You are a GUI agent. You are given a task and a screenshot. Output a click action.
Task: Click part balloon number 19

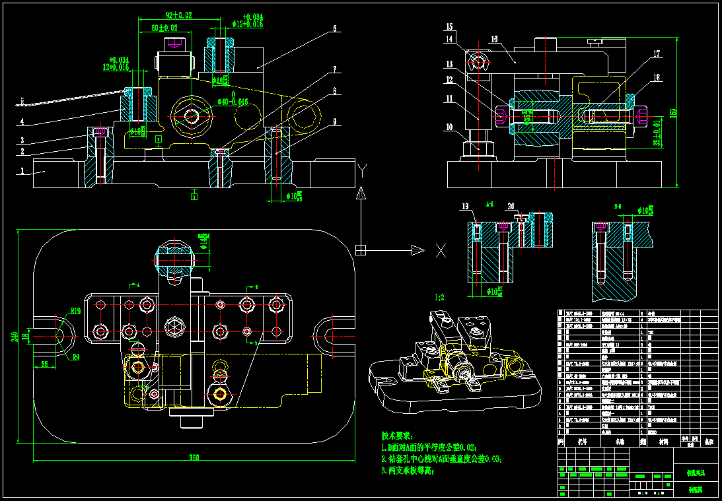point(466,207)
